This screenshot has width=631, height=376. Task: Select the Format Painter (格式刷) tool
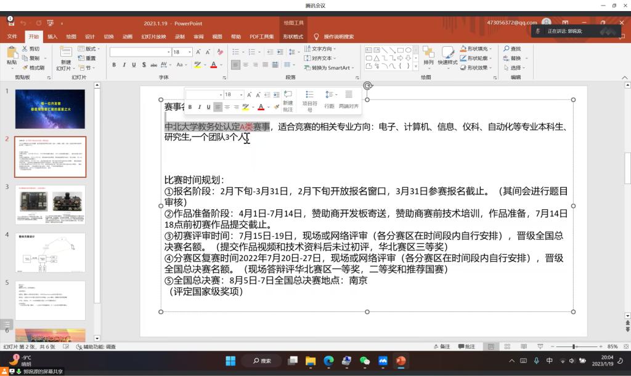pyautogui.click(x=33, y=68)
